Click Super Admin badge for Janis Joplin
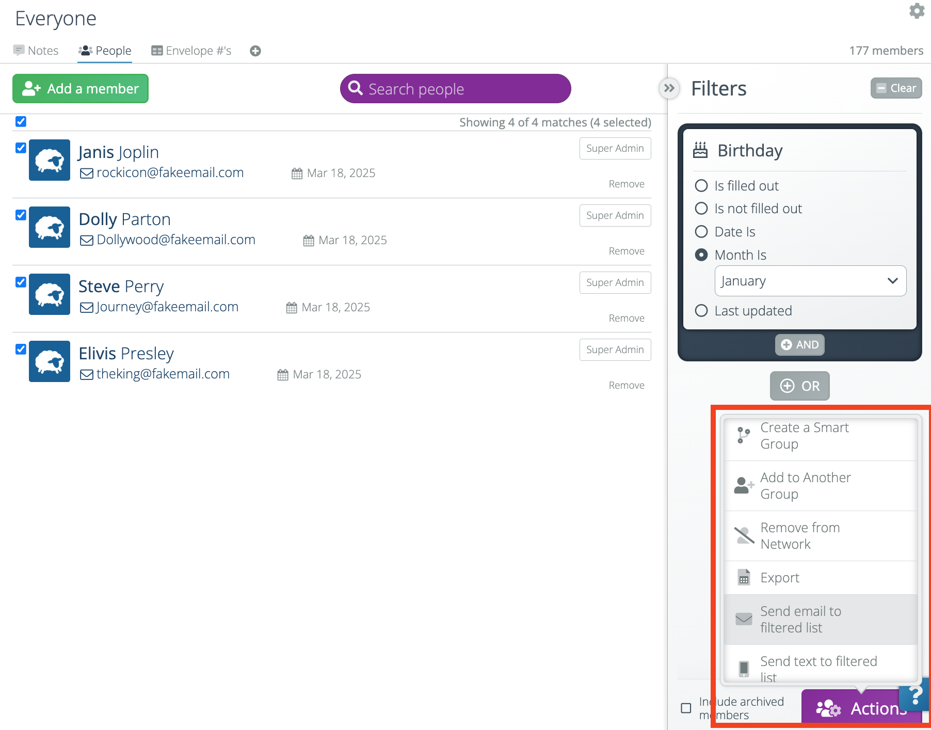The width and height of the screenshot is (931, 730). [x=615, y=149]
